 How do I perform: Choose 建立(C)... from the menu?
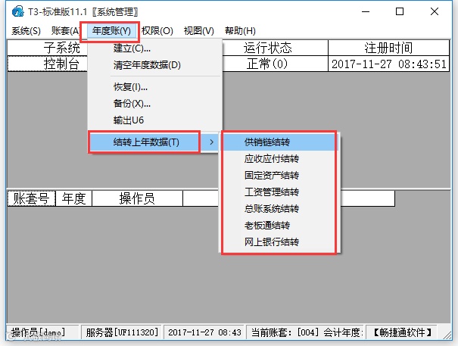point(154,48)
